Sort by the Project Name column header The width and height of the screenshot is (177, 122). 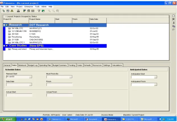[42, 20]
